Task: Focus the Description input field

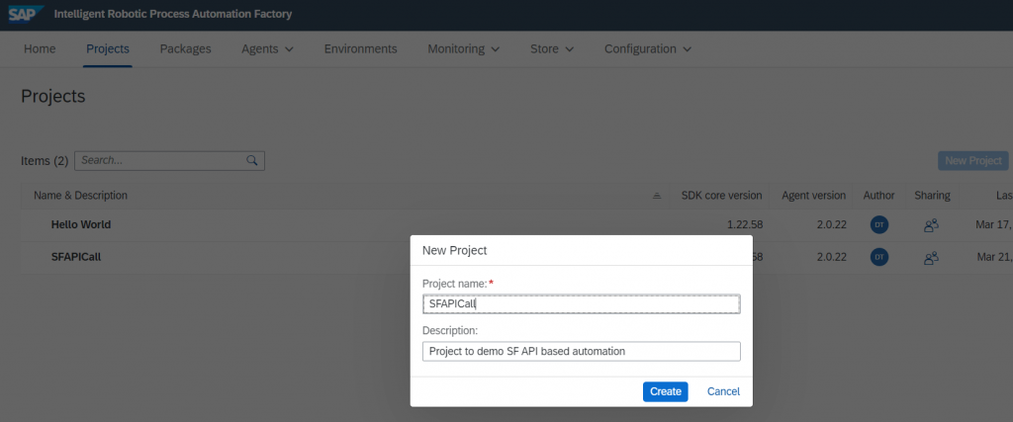Action: click(x=581, y=351)
